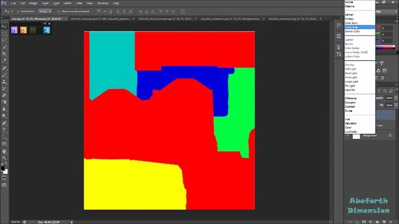
Task: Click the purple 'n' plugin icon
Action: [x=14, y=30]
